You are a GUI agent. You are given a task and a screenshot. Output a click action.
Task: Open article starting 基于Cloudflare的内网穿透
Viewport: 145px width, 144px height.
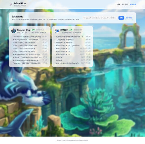pyautogui.click(x=26, y=60)
